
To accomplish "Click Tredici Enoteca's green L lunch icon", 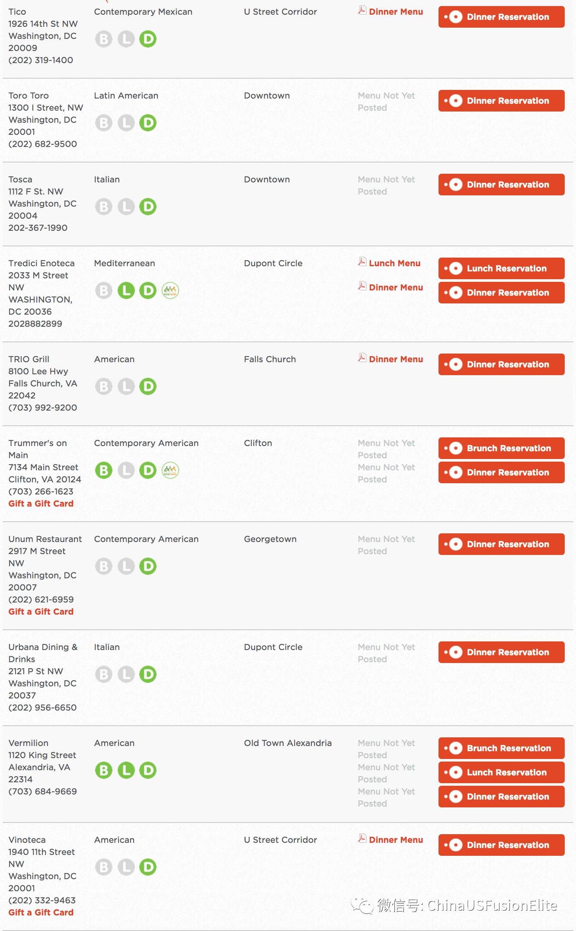I will 126,290.
